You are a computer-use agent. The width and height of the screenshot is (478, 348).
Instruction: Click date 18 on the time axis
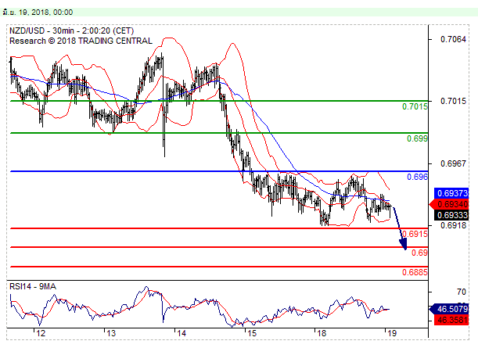click(322, 333)
